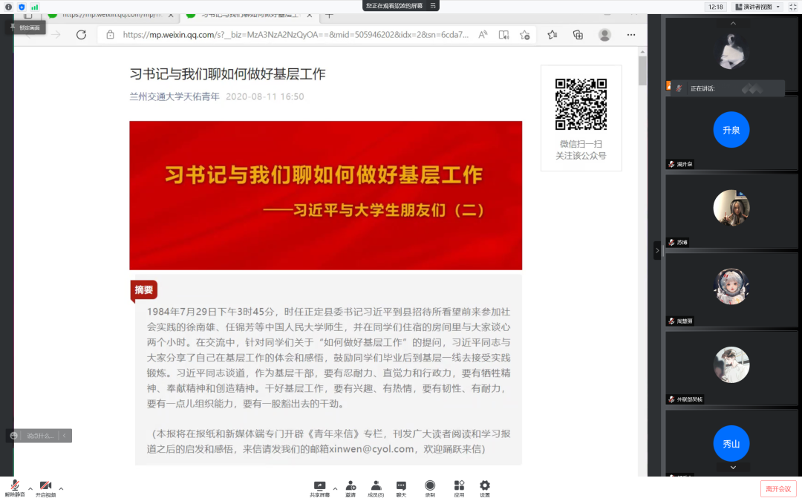Click the 2020-08-11 16:50 publish date
This screenshot has width=802, height=501.
[x=265, y=96]
